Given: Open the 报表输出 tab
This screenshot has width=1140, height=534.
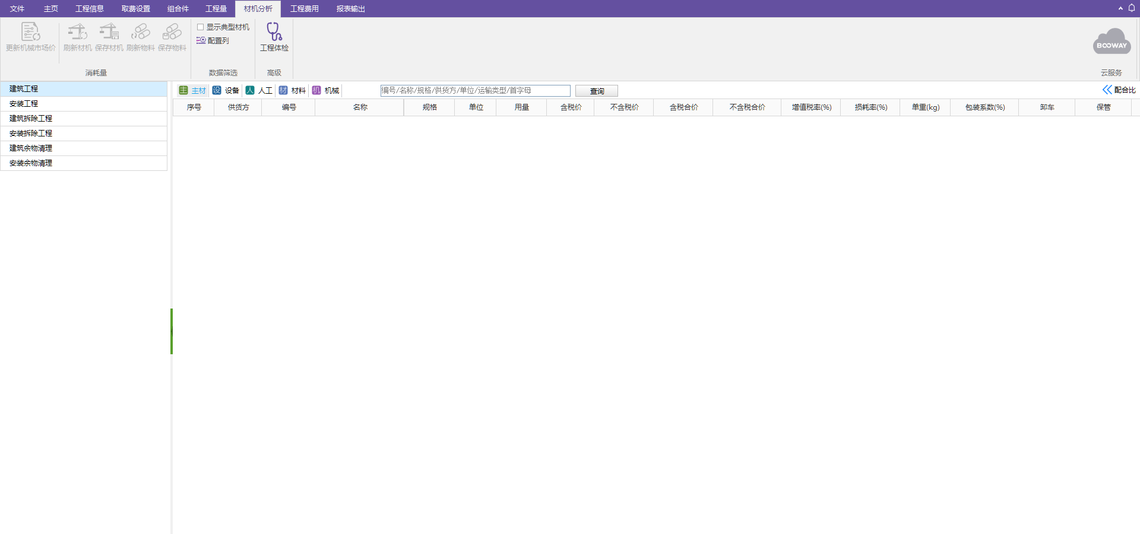Looking at the screenshot, I should click(x=351, y=9).
